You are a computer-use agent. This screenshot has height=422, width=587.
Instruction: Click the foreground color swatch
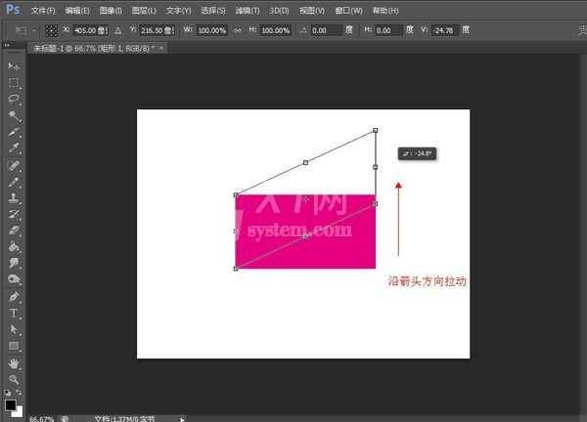pyautogui.click(x=10, y=405)
